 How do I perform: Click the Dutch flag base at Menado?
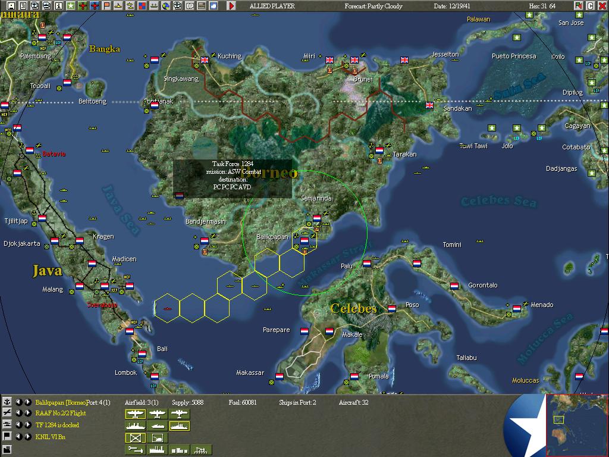517,309
